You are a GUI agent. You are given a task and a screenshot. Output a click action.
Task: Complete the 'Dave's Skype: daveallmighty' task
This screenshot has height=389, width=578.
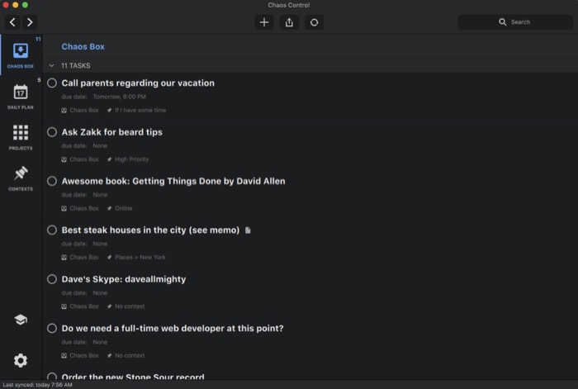tap(52, 279)
